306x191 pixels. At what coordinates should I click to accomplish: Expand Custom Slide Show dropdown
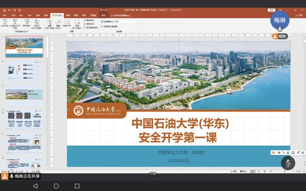(37, 24)
